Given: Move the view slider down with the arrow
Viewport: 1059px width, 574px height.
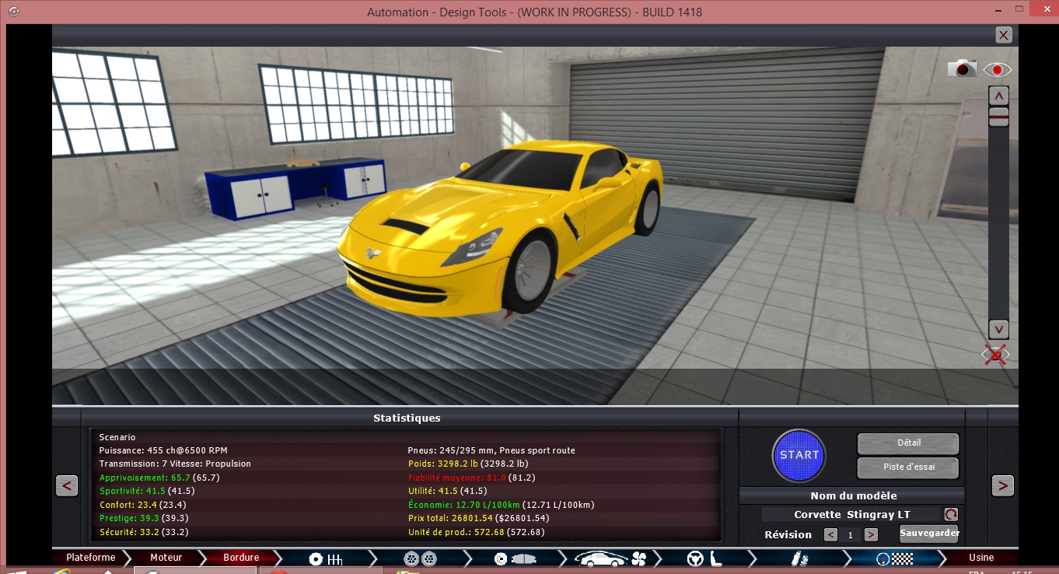Looking at the screenshot, I should click(998, 329).
